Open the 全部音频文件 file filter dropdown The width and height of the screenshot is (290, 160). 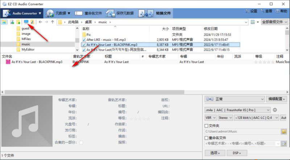(x=274, y=22)
